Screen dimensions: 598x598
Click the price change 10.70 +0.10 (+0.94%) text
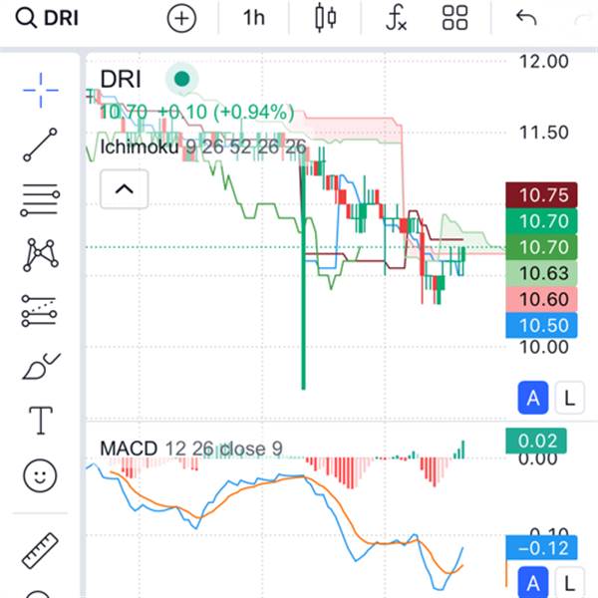tap(196, 112)
